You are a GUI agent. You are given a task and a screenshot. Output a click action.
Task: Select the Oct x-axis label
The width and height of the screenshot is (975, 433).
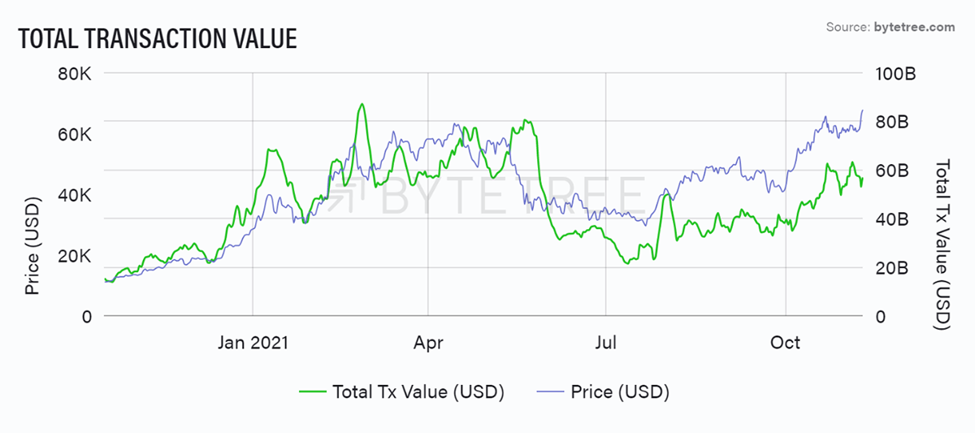click(786, 343)
